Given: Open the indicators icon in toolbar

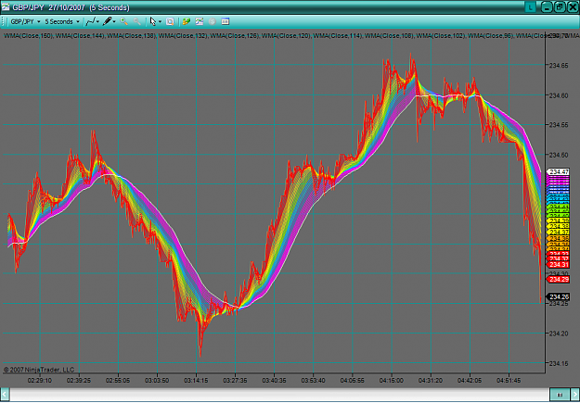Looking at the screenshot, I should (x=187, y=22).
